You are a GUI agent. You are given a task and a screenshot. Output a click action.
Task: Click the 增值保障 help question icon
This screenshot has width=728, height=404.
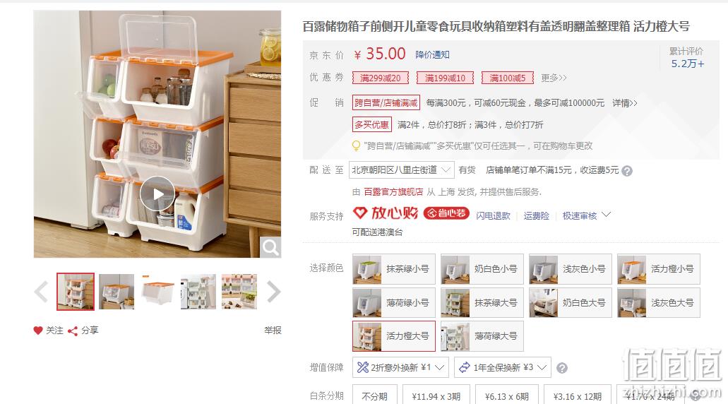562,368
